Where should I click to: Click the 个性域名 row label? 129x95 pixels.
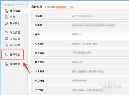pyautogui.click(x=40, y=90)
